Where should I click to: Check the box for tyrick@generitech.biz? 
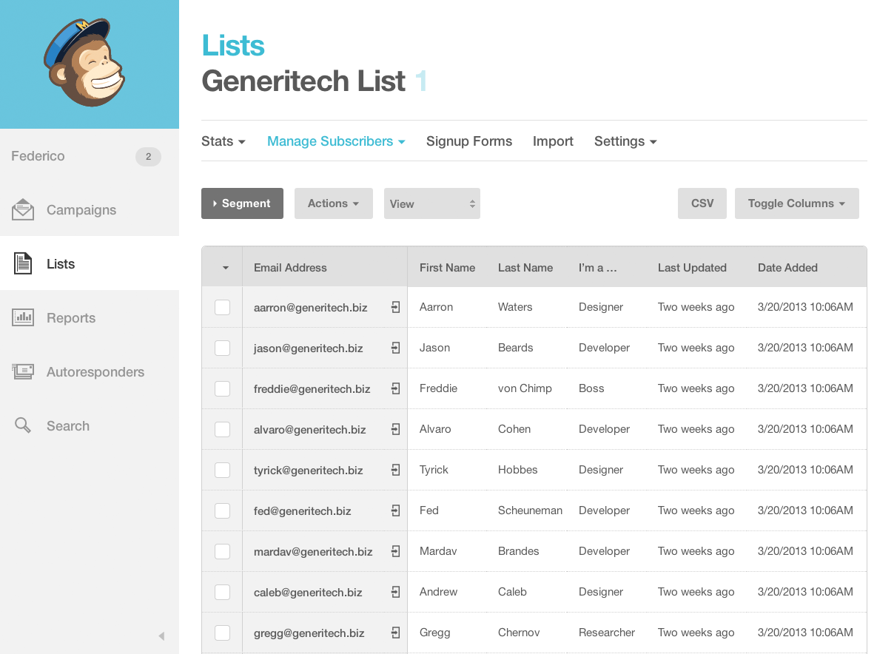point(223,470)
